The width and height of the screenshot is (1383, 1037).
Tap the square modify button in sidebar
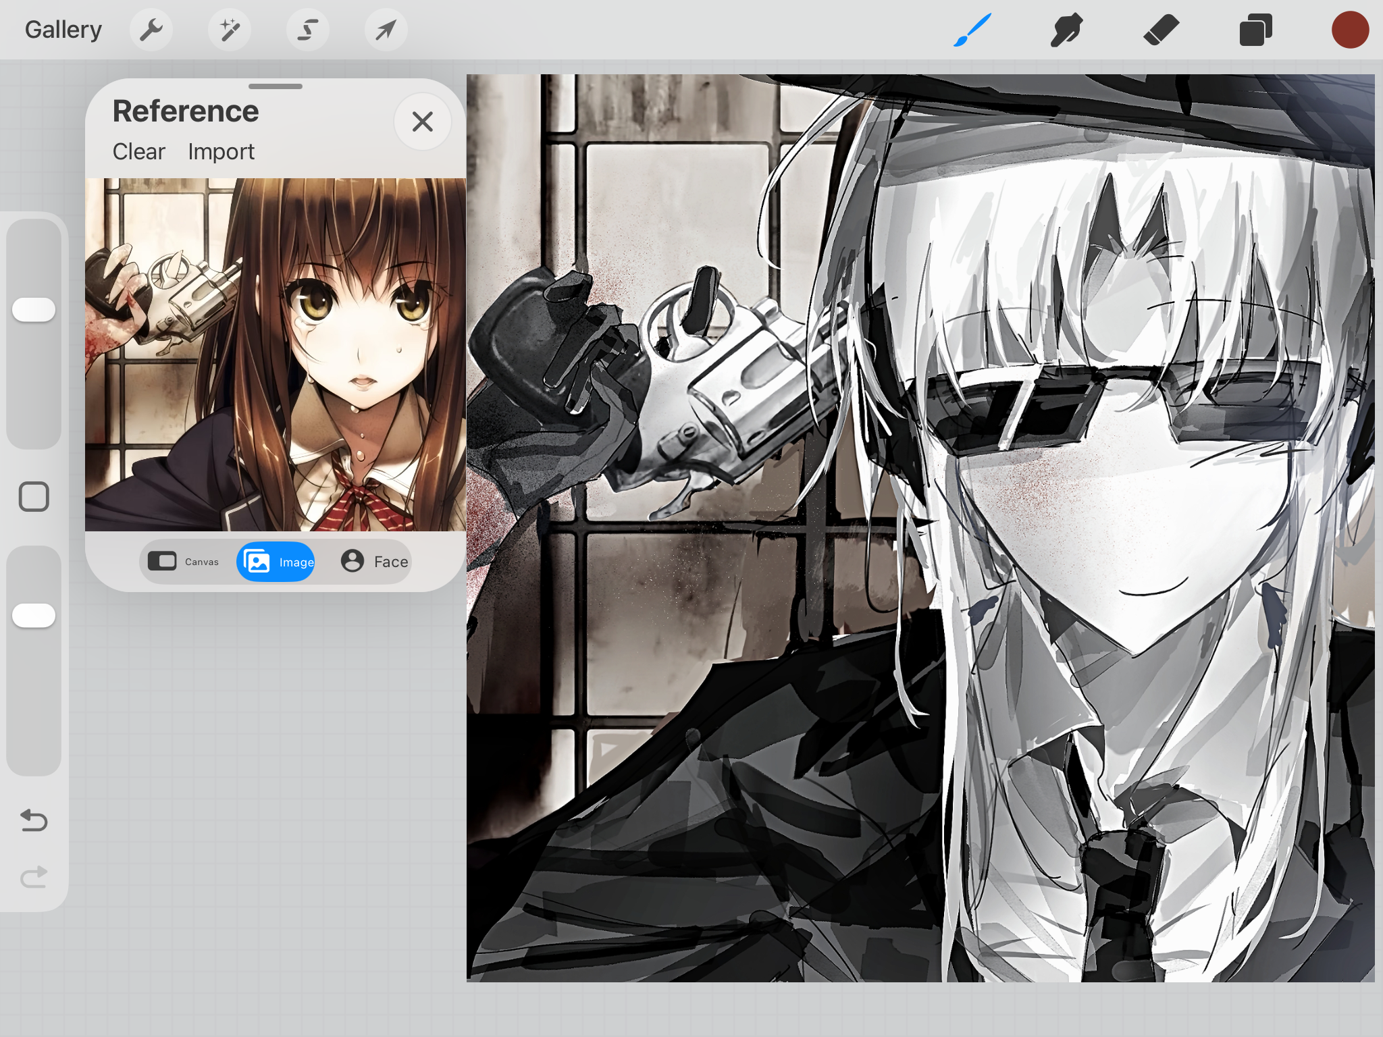tap(34, 497)
